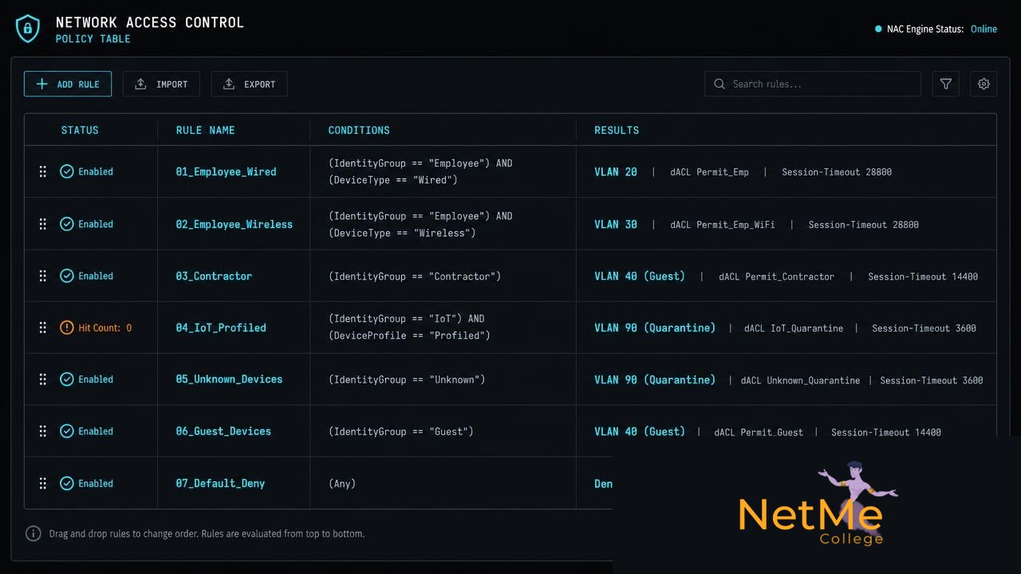
Task: Click the Hit Count: 0 label
Action: click(105, 328)
